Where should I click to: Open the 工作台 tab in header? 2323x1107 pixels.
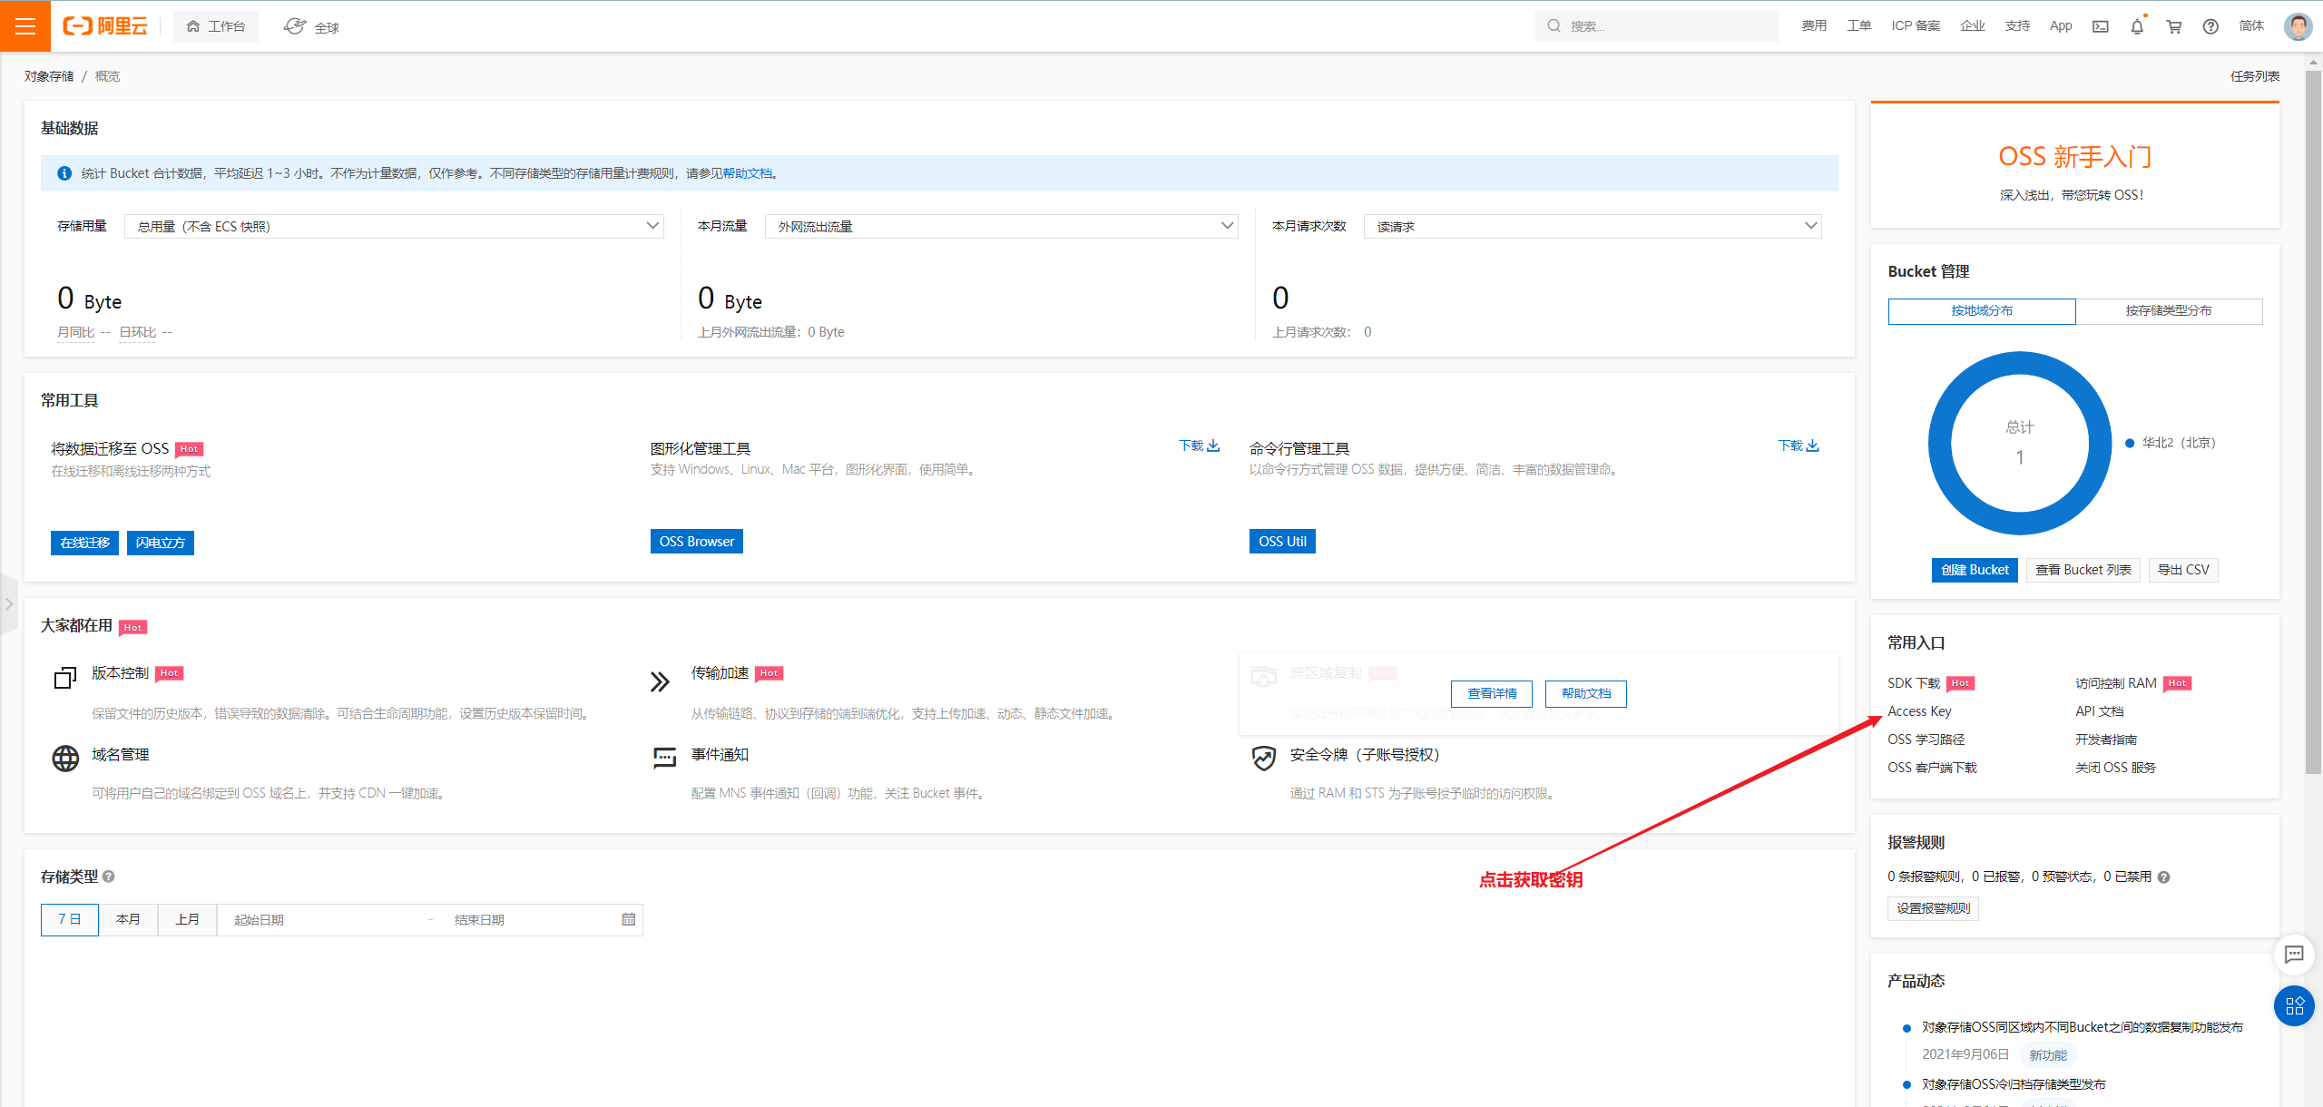click(216, 26)
